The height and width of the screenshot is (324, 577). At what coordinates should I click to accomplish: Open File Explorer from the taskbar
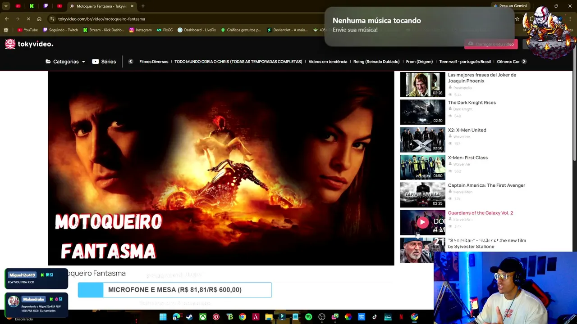click(x=269, y=317)
